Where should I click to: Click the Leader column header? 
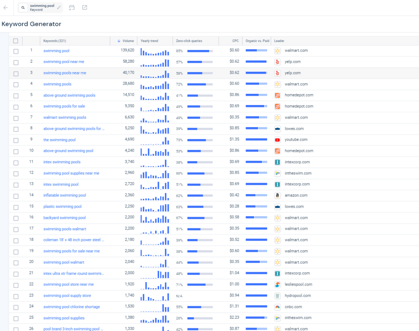(x=279, y=41)
